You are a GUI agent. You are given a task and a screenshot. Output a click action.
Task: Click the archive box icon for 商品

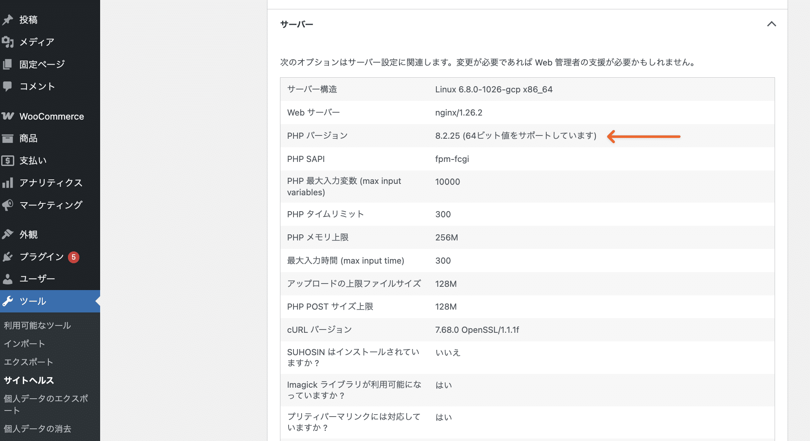click(x=8, y=139)
